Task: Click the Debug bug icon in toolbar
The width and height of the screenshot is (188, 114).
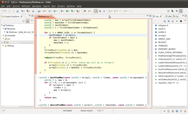Action: [x=62, y=11]
